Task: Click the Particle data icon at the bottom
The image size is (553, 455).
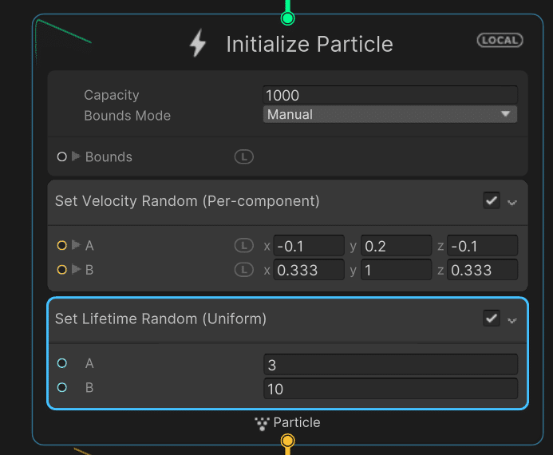Action: coord(262,423)
